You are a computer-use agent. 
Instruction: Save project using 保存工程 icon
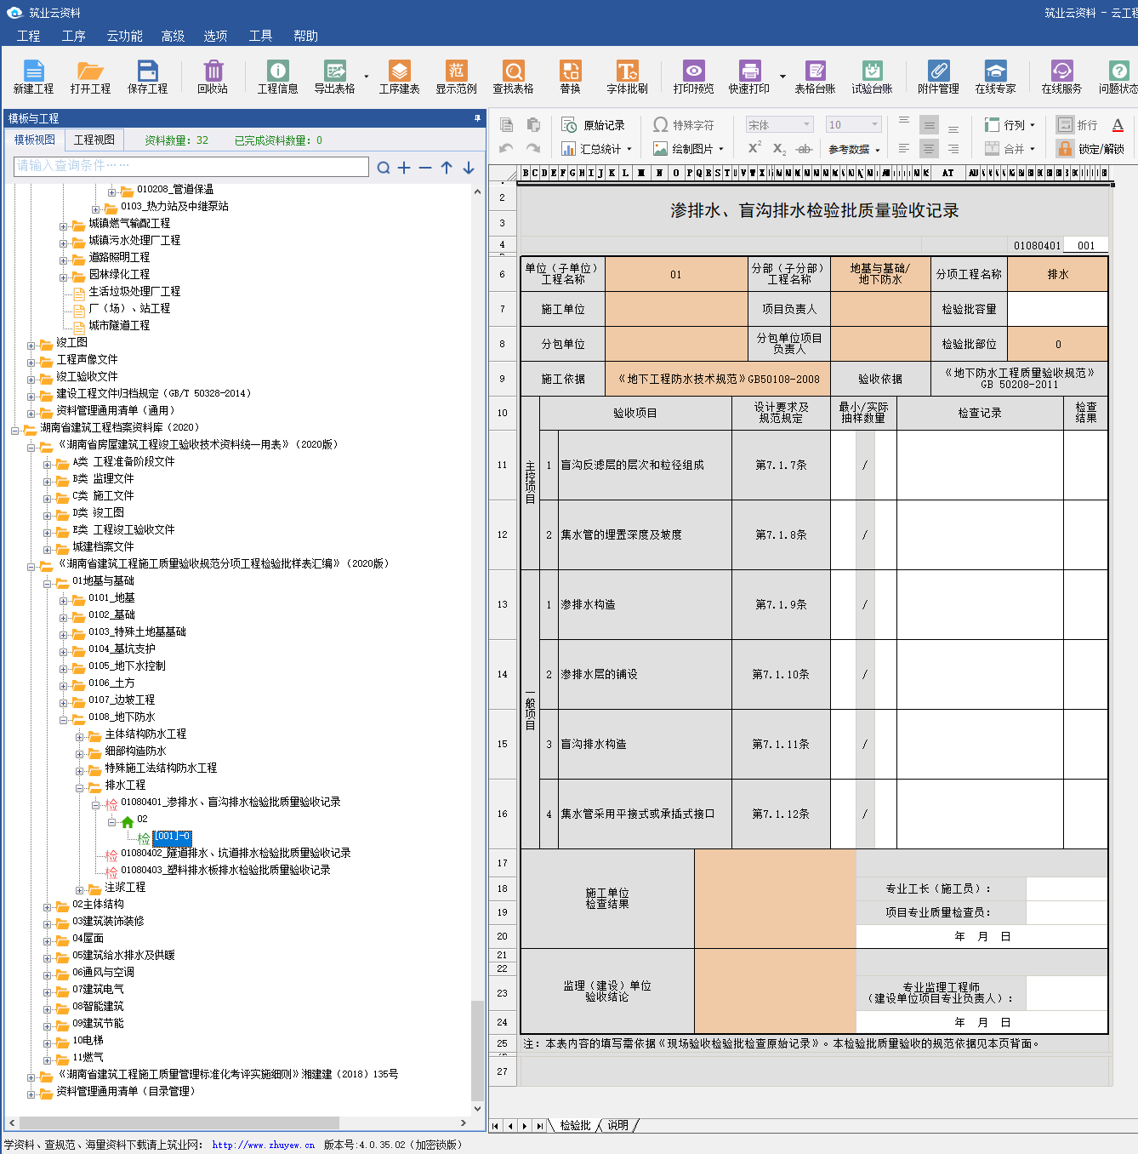pyautogui.click(x=147, y=77)
